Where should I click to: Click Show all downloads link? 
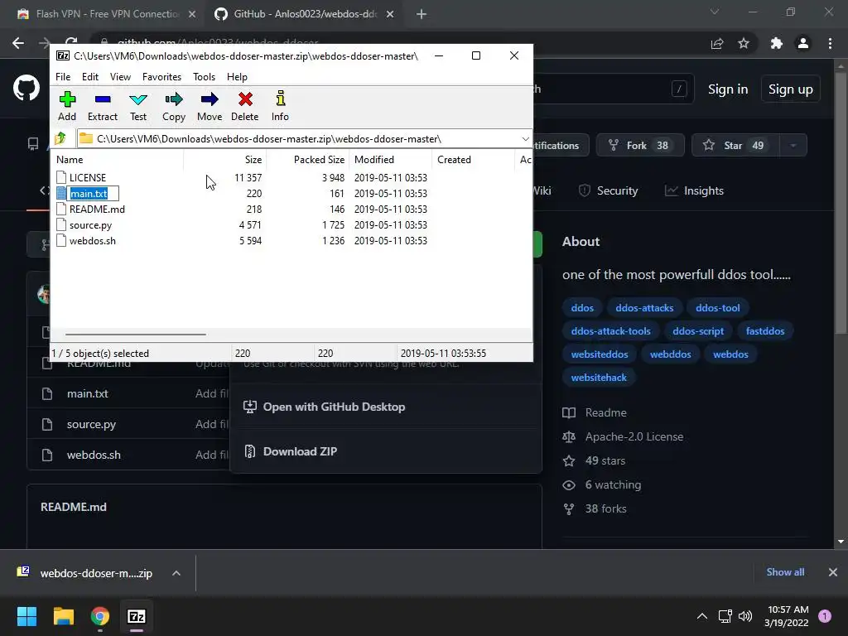click(785, 572)
